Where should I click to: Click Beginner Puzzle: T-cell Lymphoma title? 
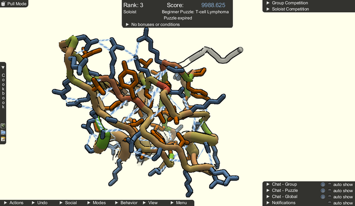(x=195, y=12)
